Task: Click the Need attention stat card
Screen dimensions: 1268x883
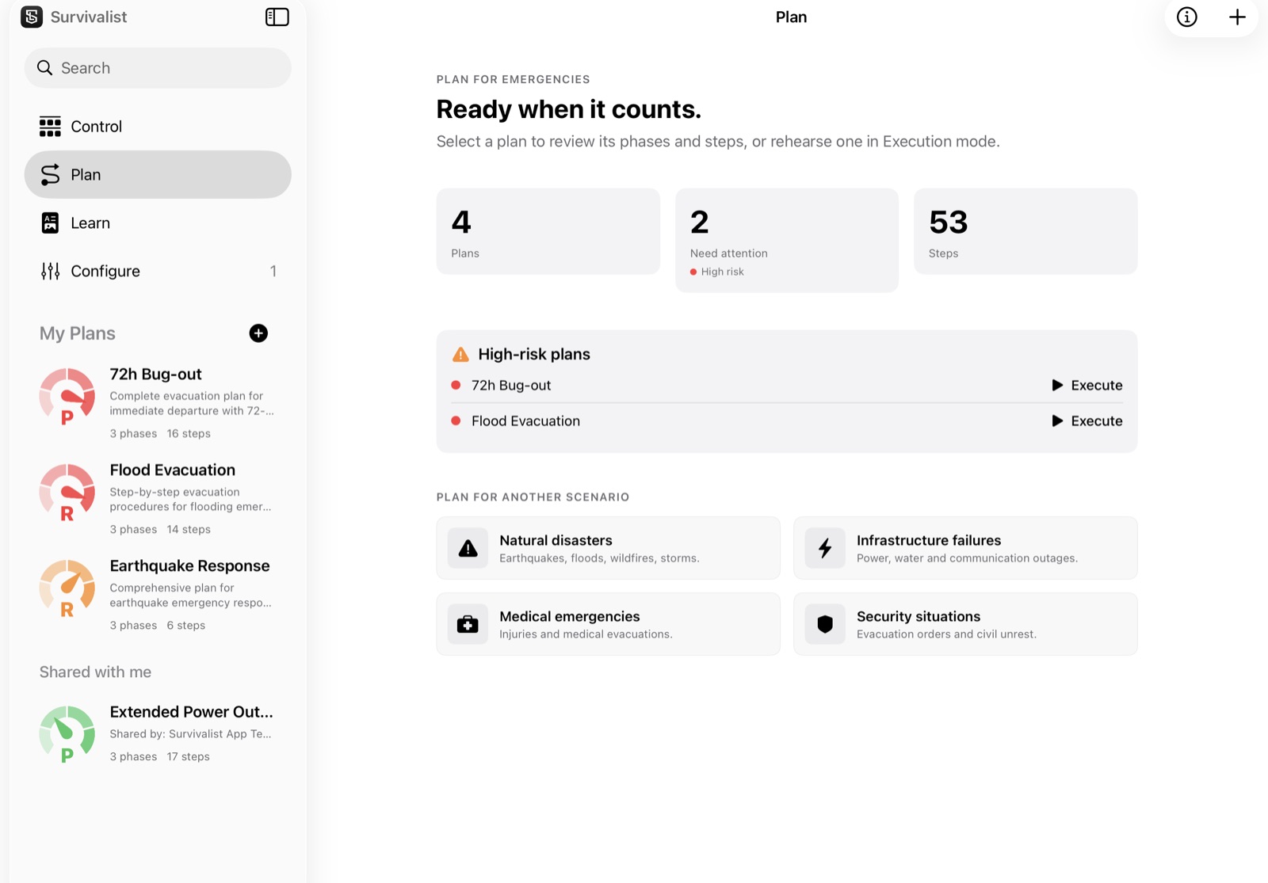Action: [787, 240]
